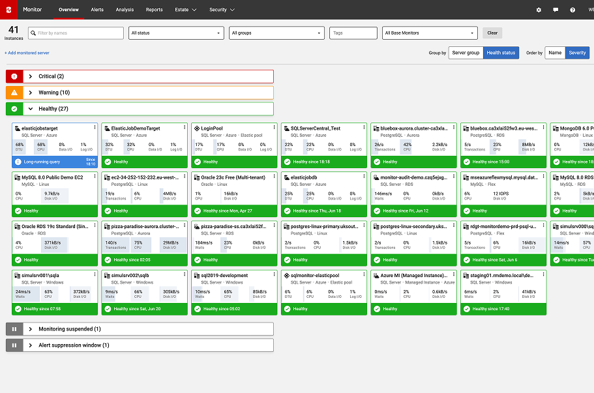The image size is (594, 393).
Task: Click the Redgate logo icon
Action: (8, 10)
